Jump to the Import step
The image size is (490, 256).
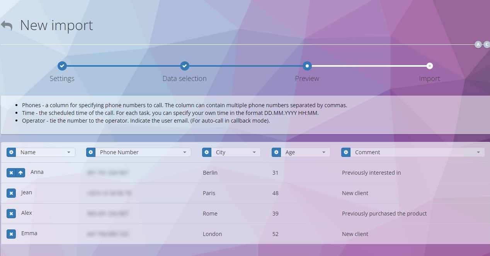coord(430,66)
